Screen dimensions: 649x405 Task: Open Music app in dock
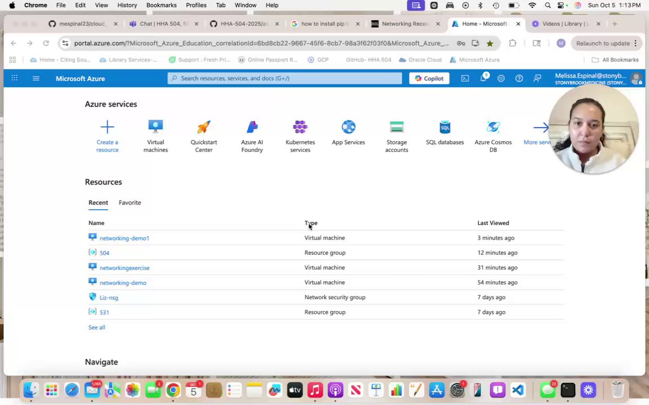(315, 389)
